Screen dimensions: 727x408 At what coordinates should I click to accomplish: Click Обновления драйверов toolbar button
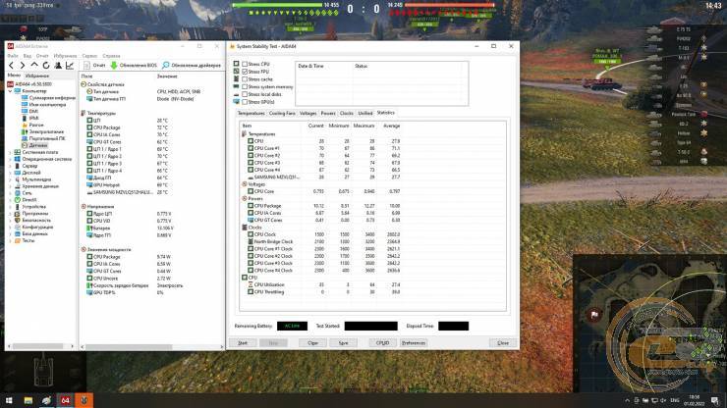tap(192, 66)
